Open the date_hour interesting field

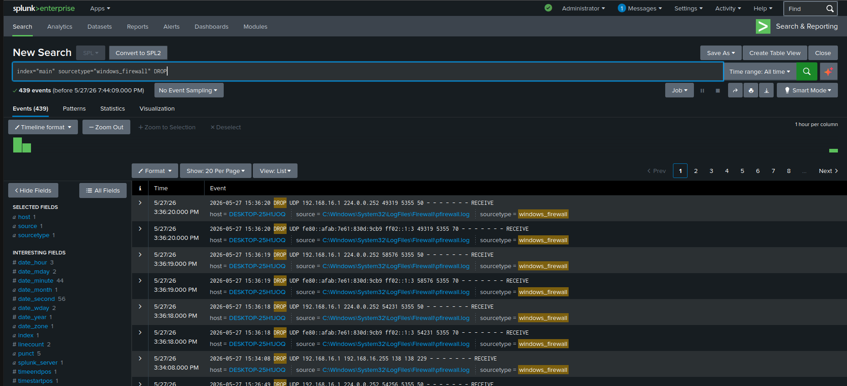coord(32,262)
